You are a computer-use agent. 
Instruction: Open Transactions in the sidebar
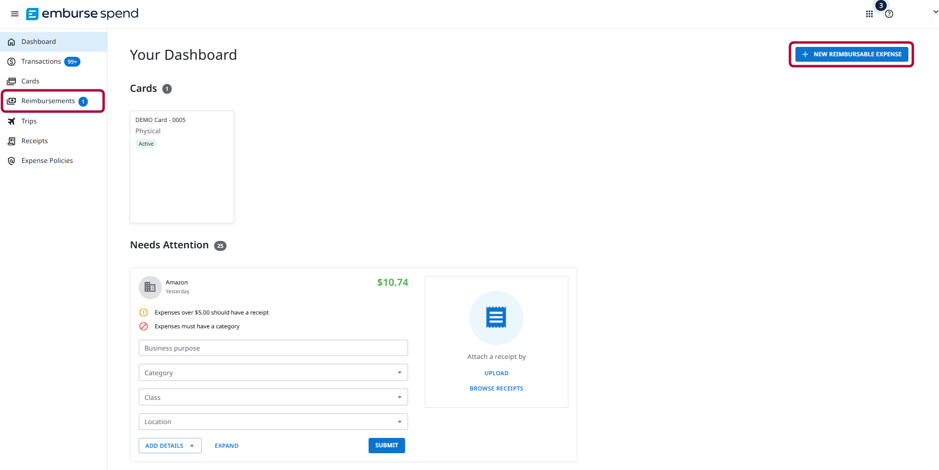coord(53,62)
